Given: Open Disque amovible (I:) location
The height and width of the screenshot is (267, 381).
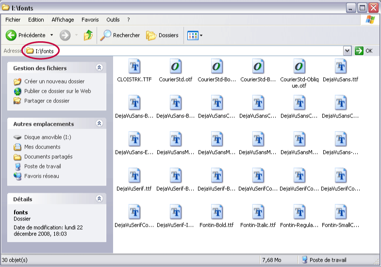Looking at the screenshot, I should tap(42, 137).
